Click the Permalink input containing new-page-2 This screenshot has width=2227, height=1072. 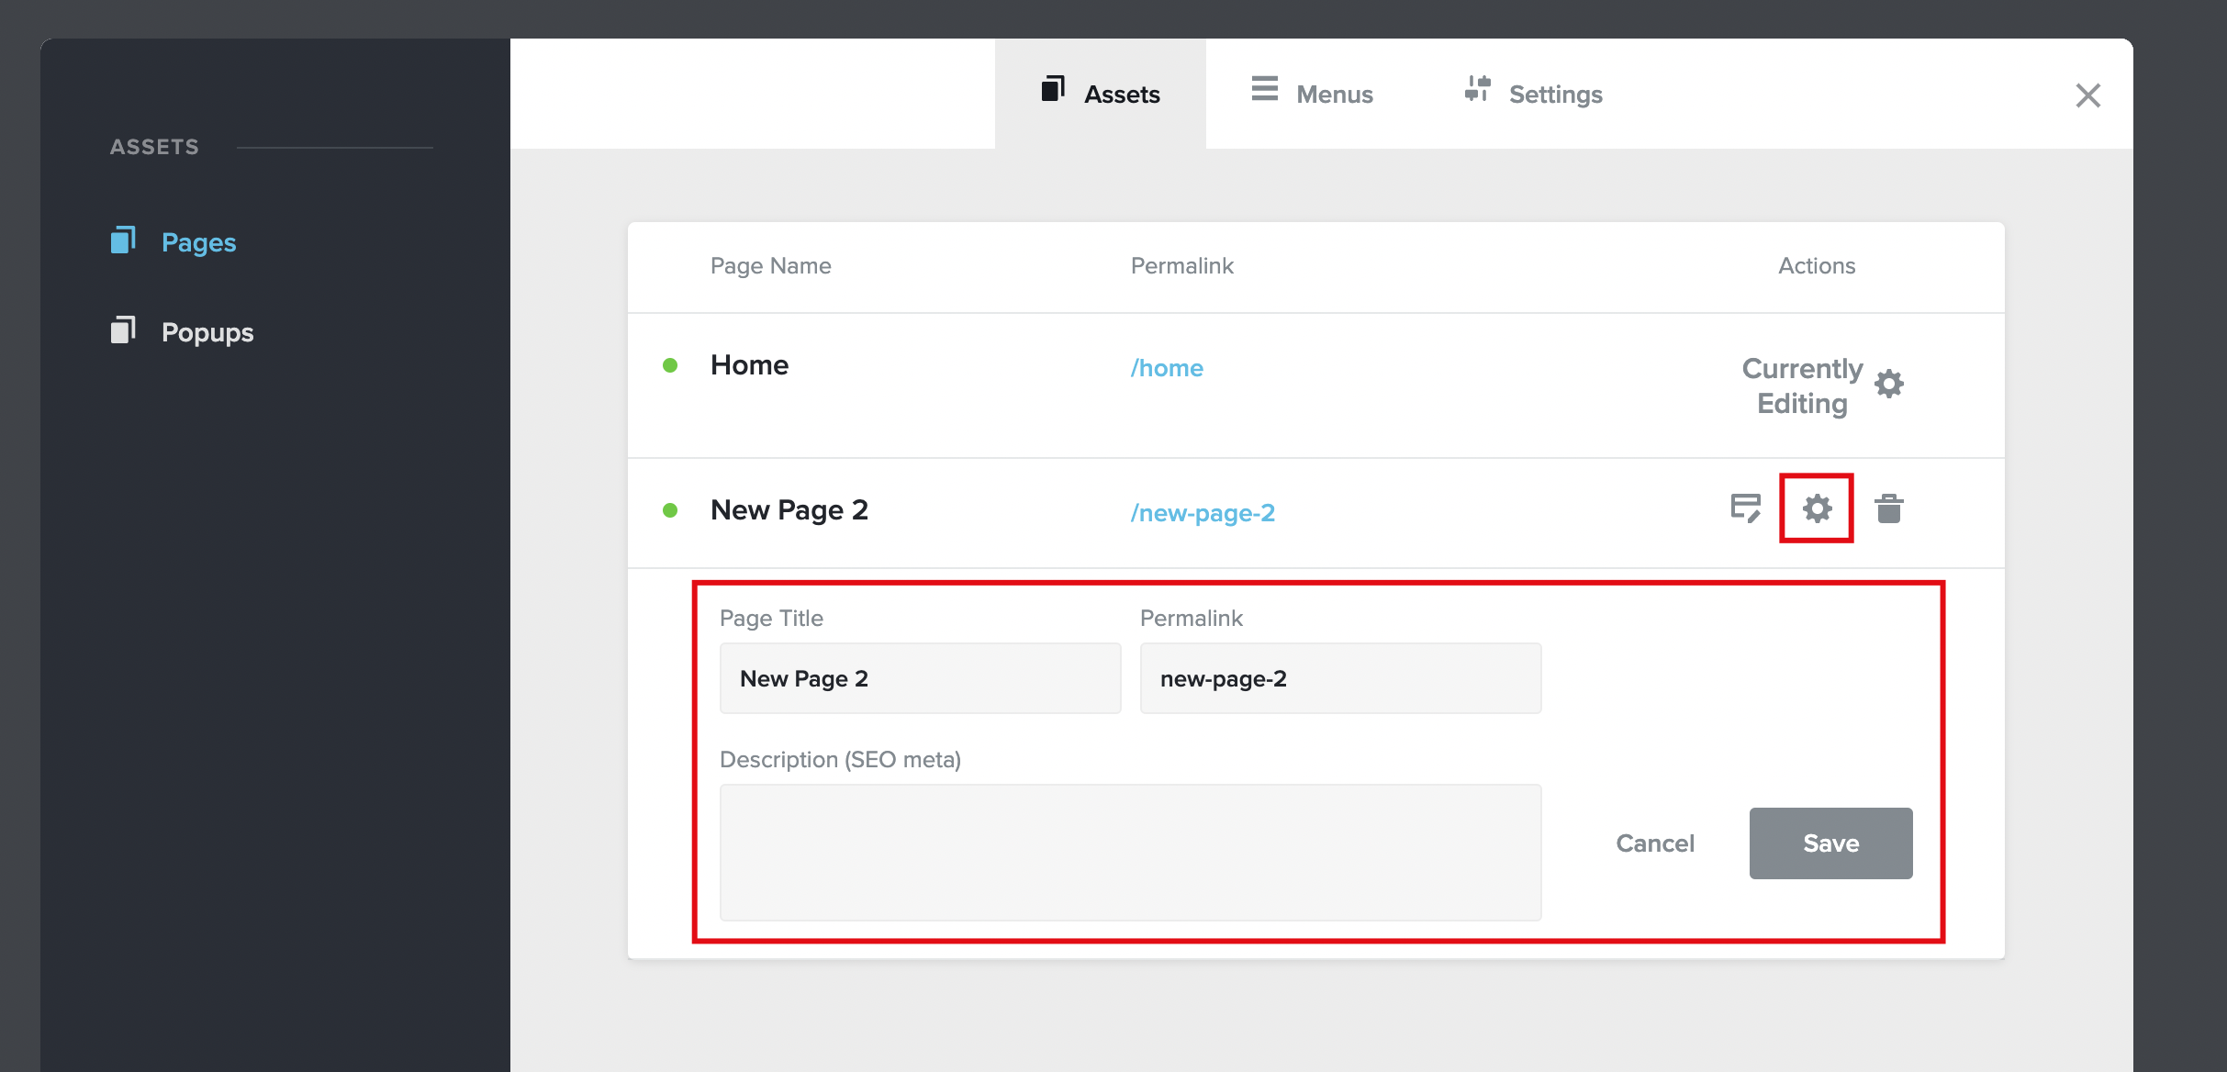pyautogui.click(x=1339, y=678)
